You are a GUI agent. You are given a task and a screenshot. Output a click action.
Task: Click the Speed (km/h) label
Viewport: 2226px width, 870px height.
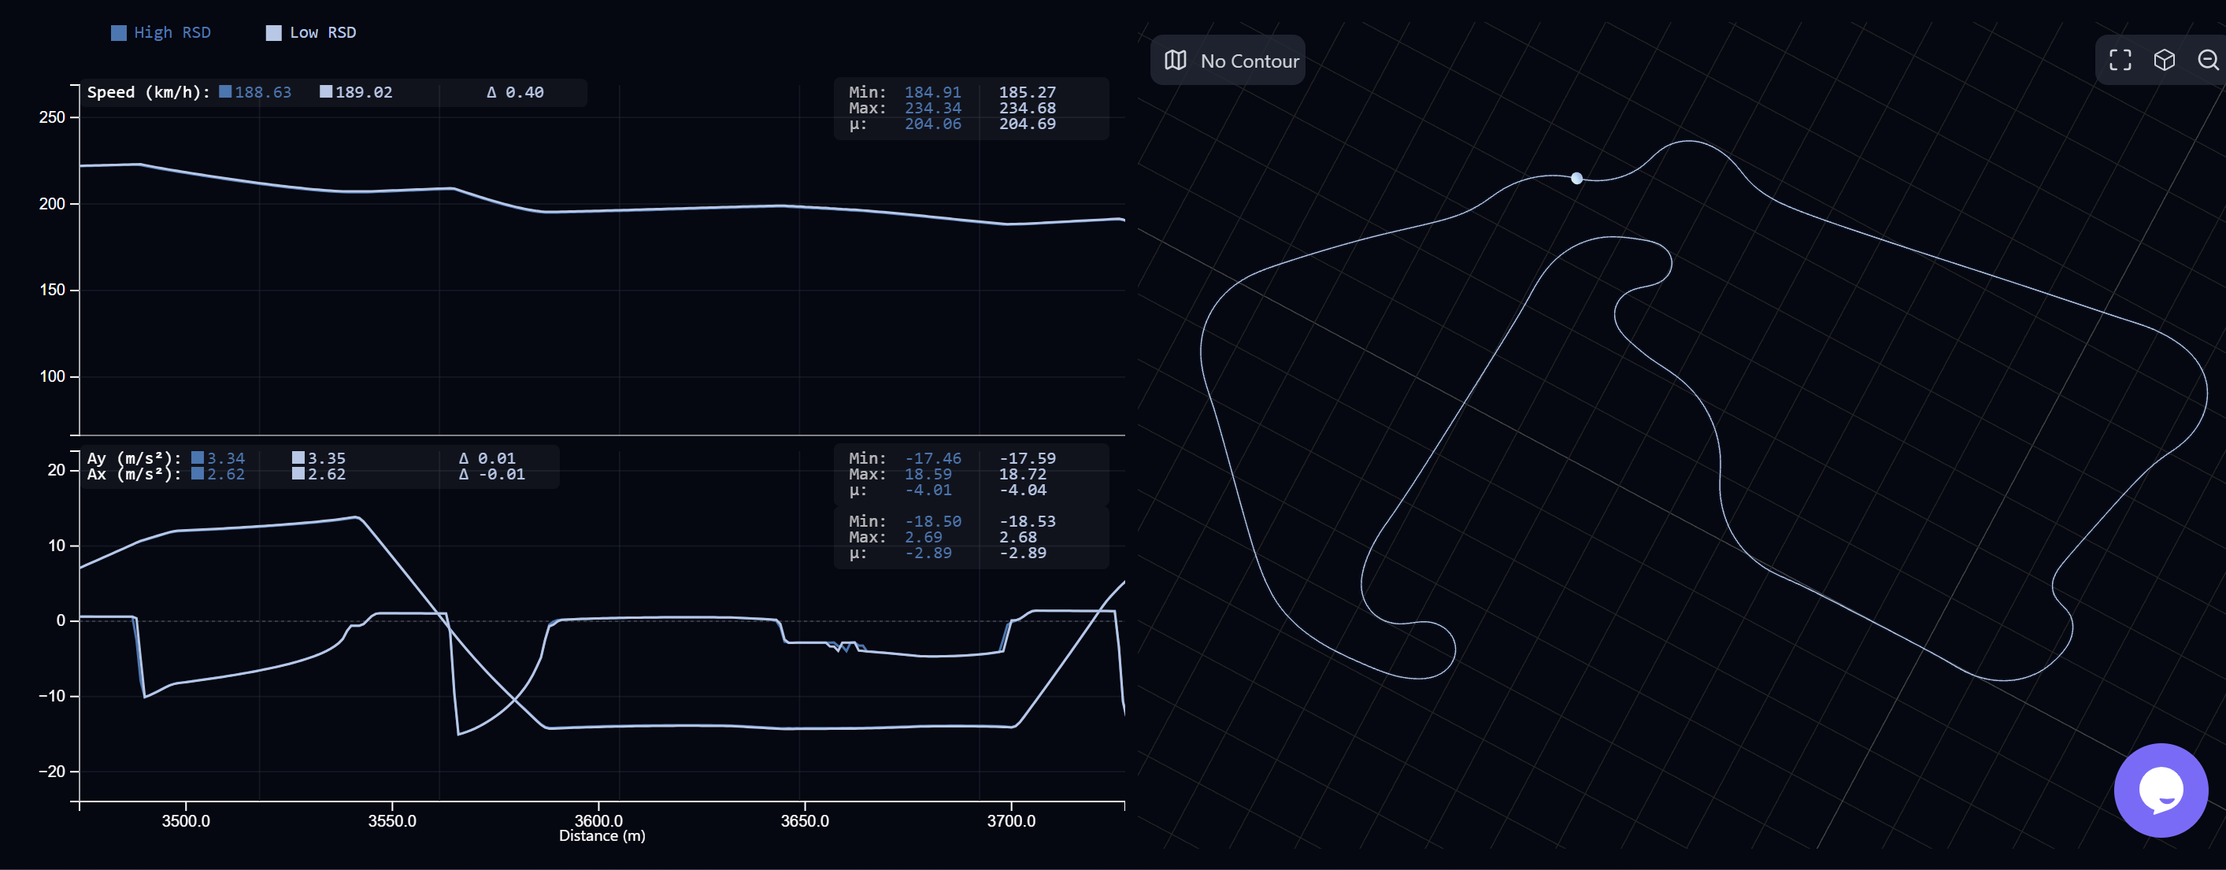pyautogui.click(x=149, y=92)
